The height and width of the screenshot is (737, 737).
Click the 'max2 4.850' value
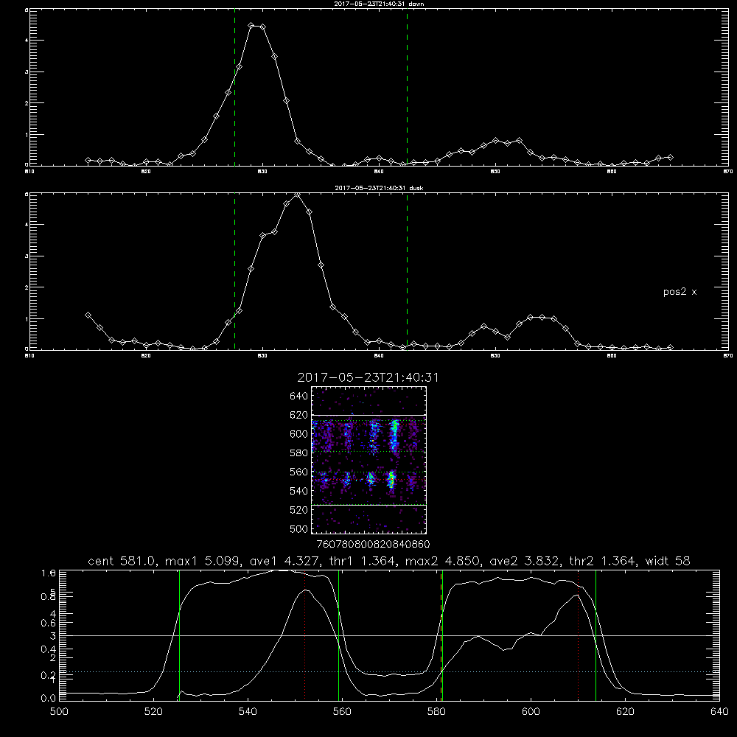pos(442,561)
